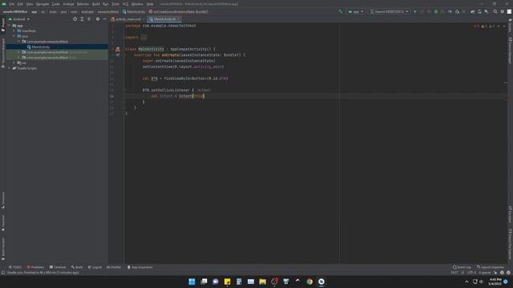This screenshot has width=513, height=288.
Task: Toggle the Structure side tab
Action: point(3,200)
